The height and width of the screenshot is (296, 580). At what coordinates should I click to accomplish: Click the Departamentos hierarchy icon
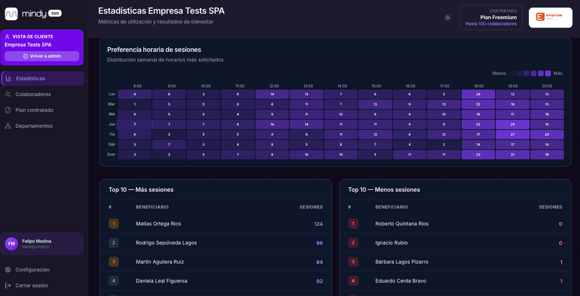coord(8,126)
